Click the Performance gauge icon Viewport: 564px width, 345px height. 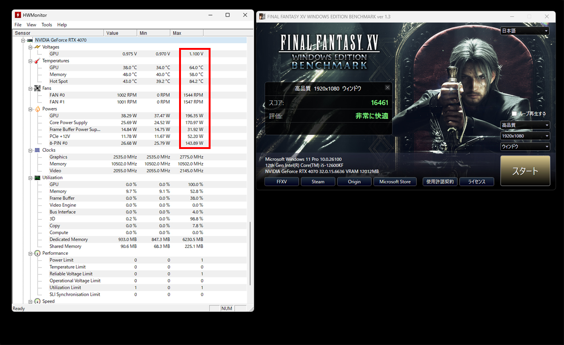coord(37,253)
